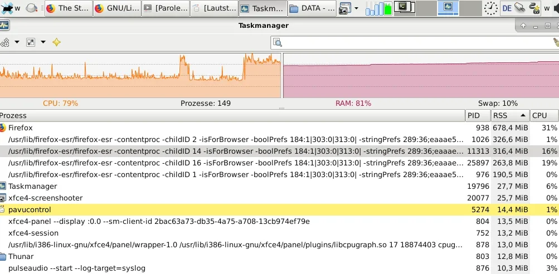The height and width of the screenshot is (274, 559).
Task: Click the 'CPU: 79%' label
Action: click(x=61, y=104)
